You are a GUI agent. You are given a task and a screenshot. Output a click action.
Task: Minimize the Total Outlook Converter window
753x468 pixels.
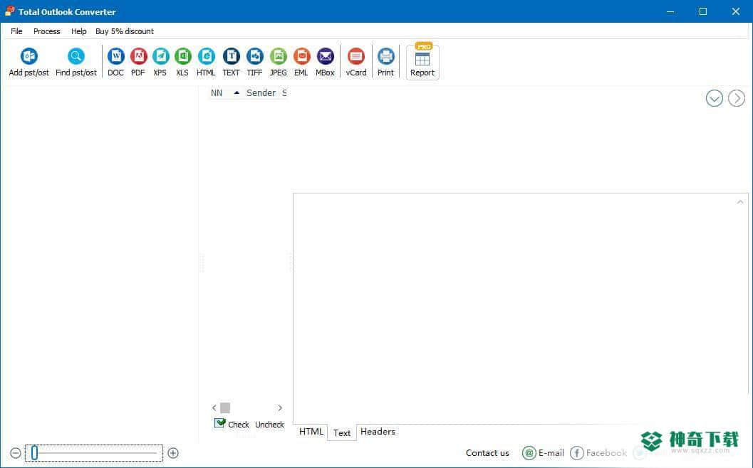pyautogui.click(x=670, y=11)
